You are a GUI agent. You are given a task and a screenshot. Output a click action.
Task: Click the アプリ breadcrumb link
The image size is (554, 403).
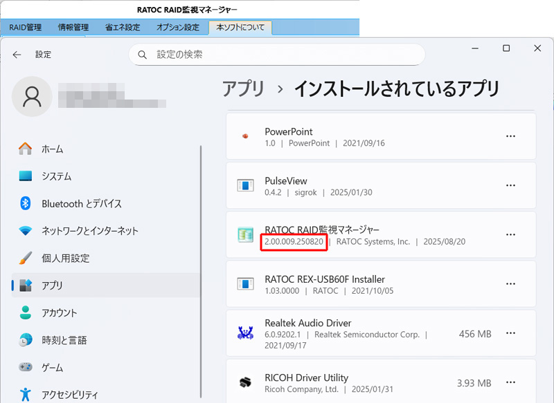point(244,88)
